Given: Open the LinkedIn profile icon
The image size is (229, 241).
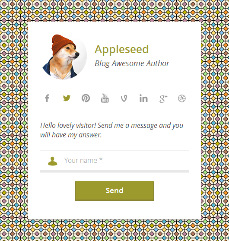Looking at the screenshot, I should click(x=143, y=98).
